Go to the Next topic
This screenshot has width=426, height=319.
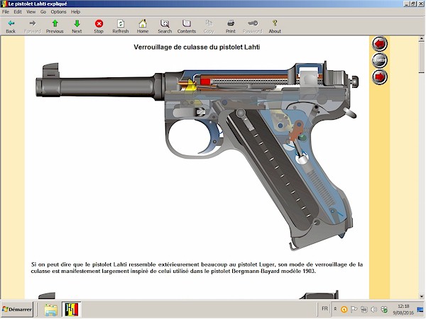tap(77, 26)
